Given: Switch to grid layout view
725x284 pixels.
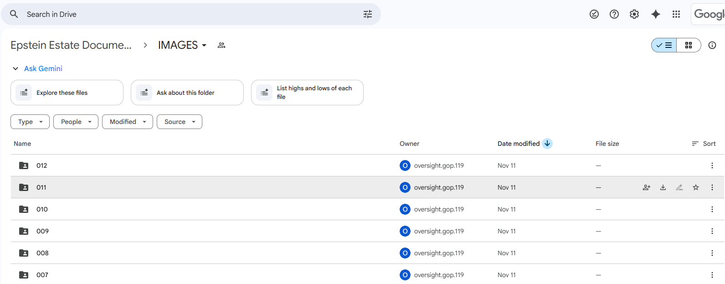Looking at the screenshot, I should 689,45.
